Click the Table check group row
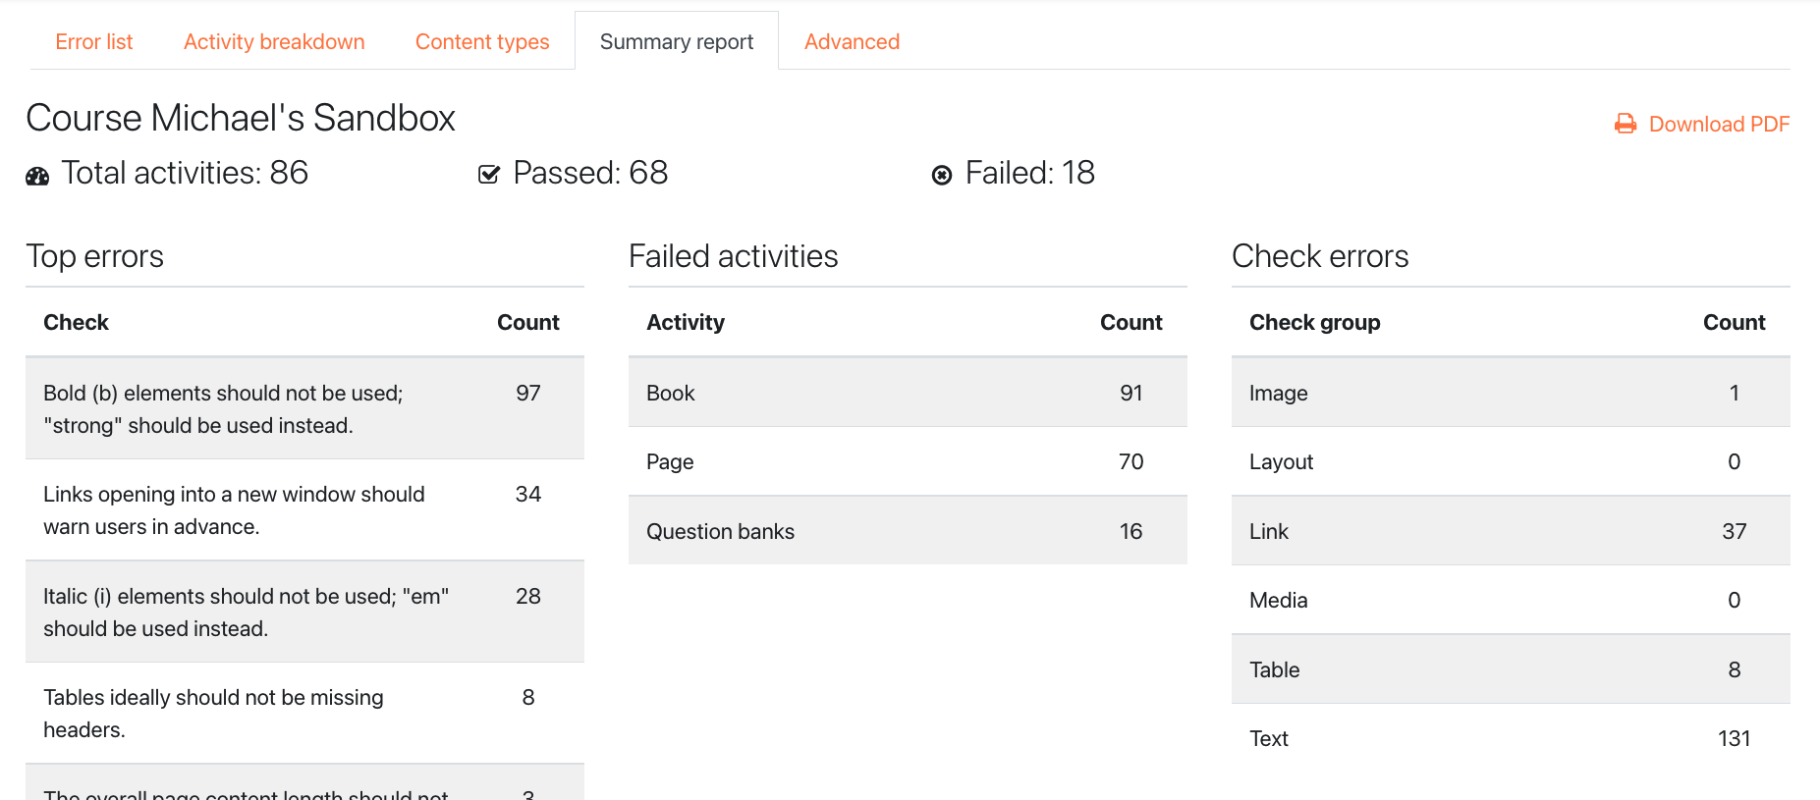 pos(1511,669)
